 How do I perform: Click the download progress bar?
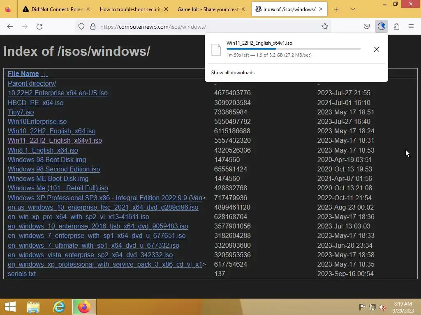coord(294,49)
